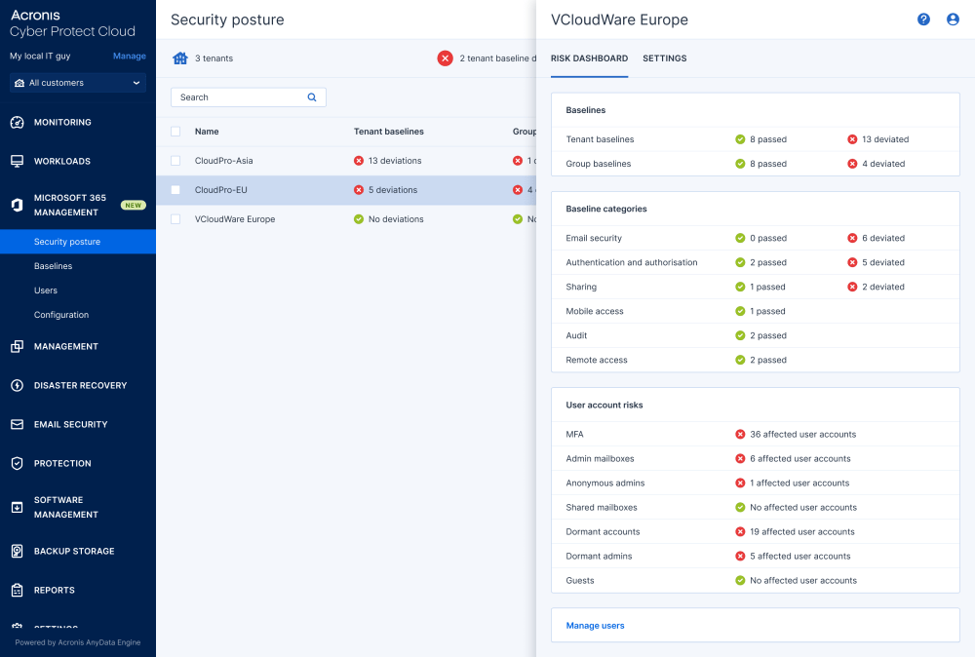Click into the Search input field
The width and height of the screenshot is (975, 657).
coord(239,97)
